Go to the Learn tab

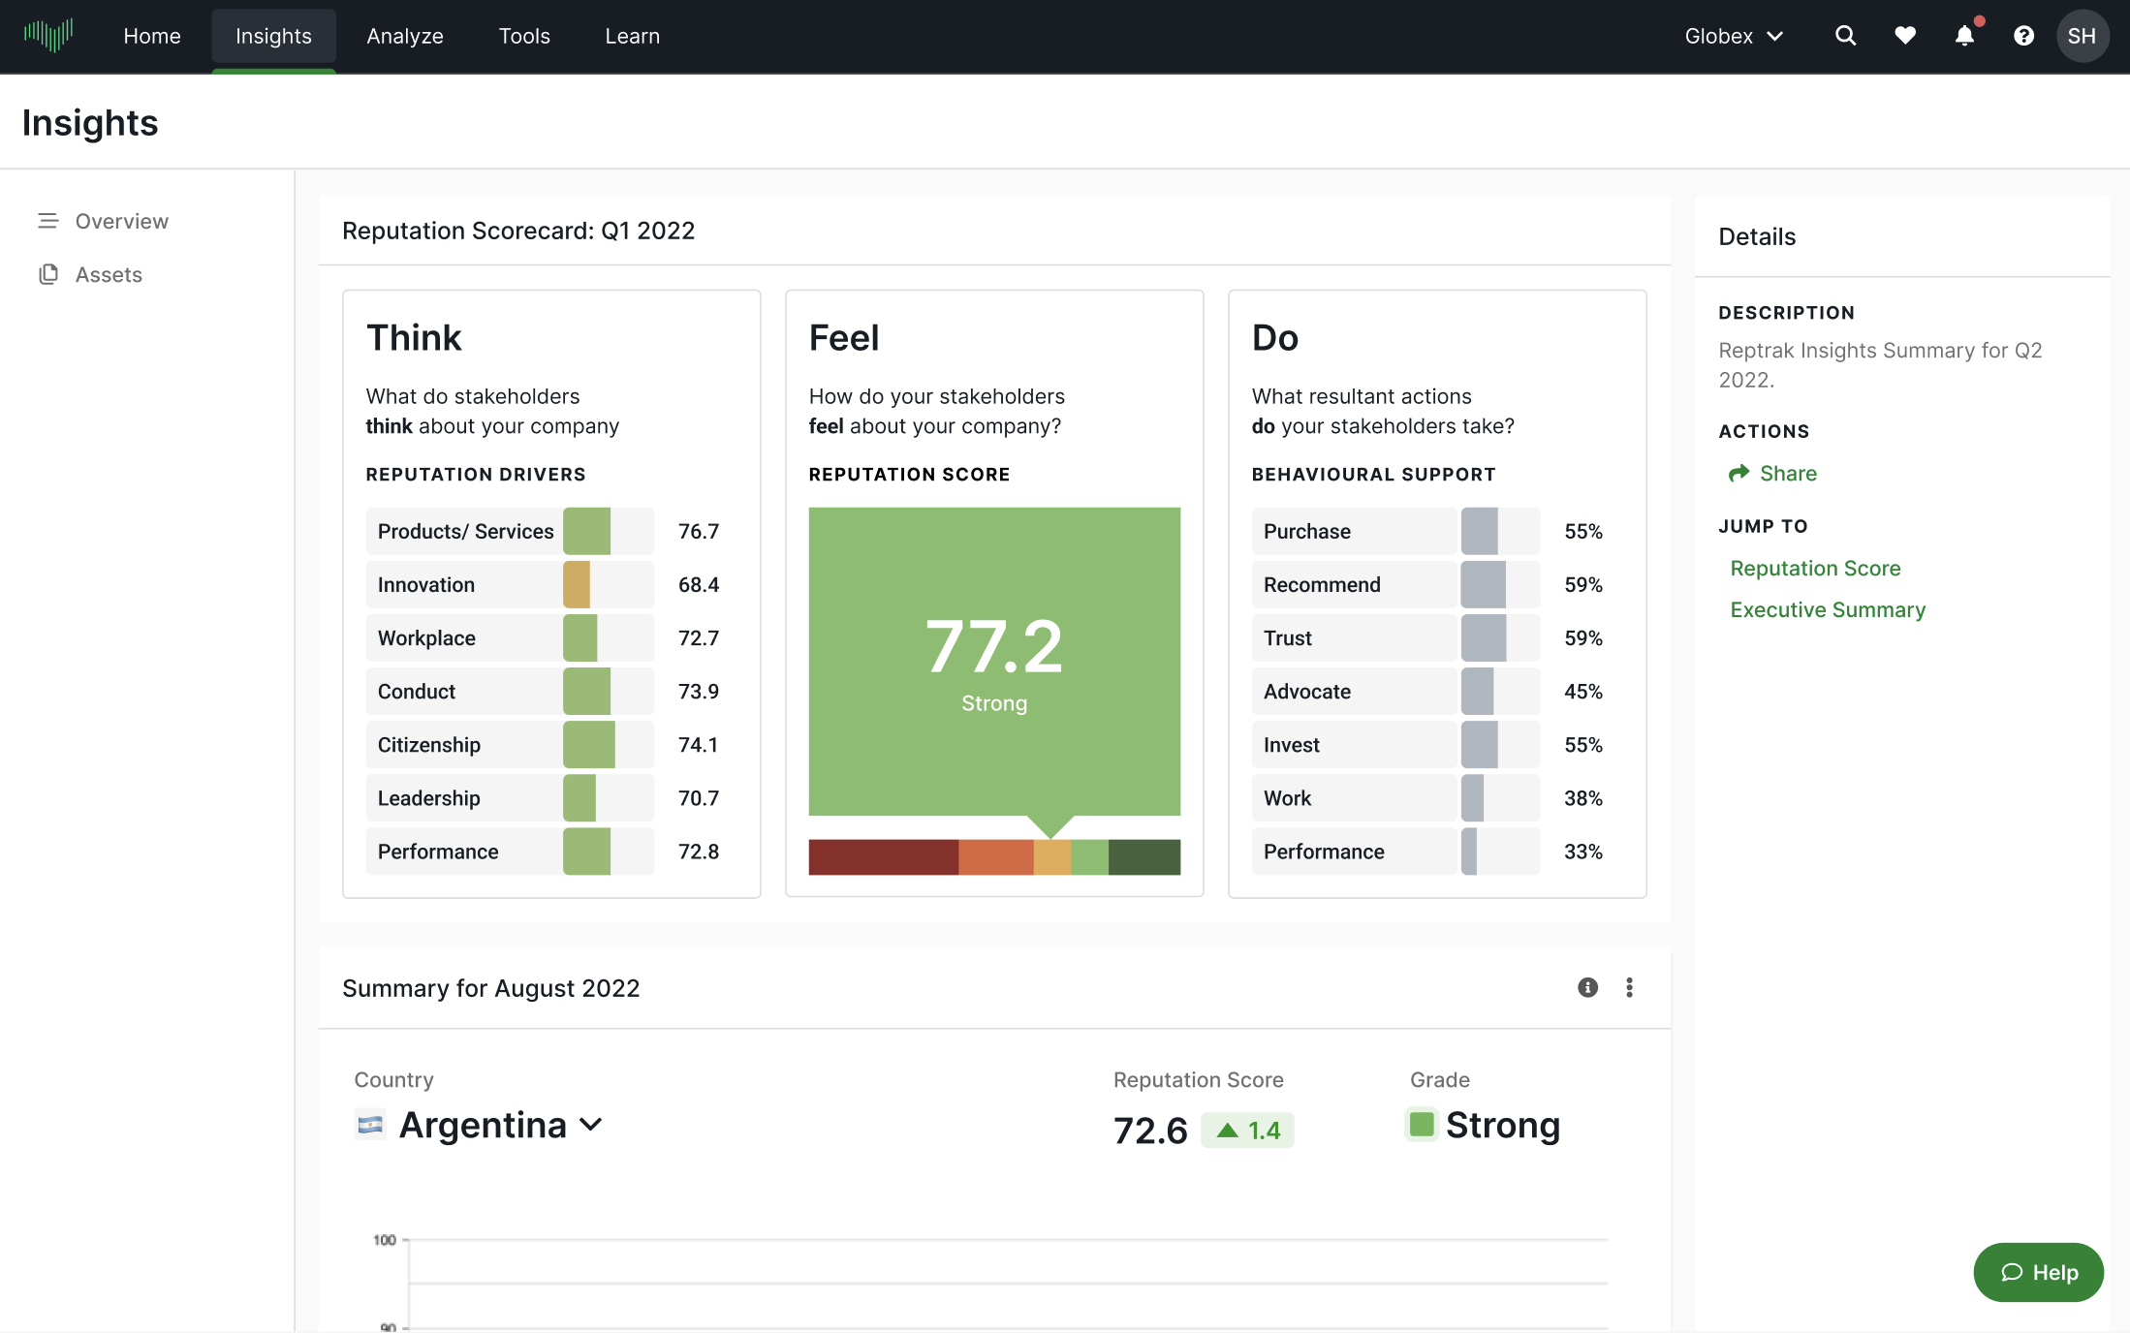tap(632, 36)
